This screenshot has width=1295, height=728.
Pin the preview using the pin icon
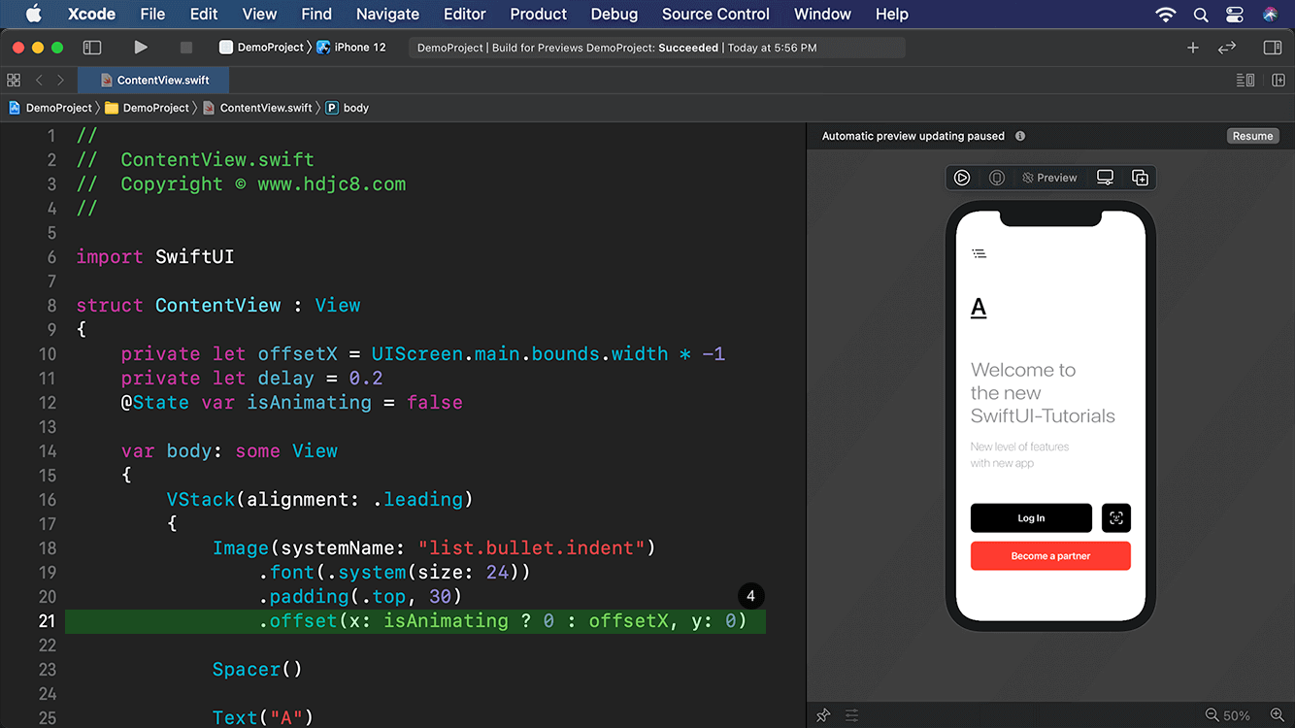pyautogui.click(x=823, y=714)
